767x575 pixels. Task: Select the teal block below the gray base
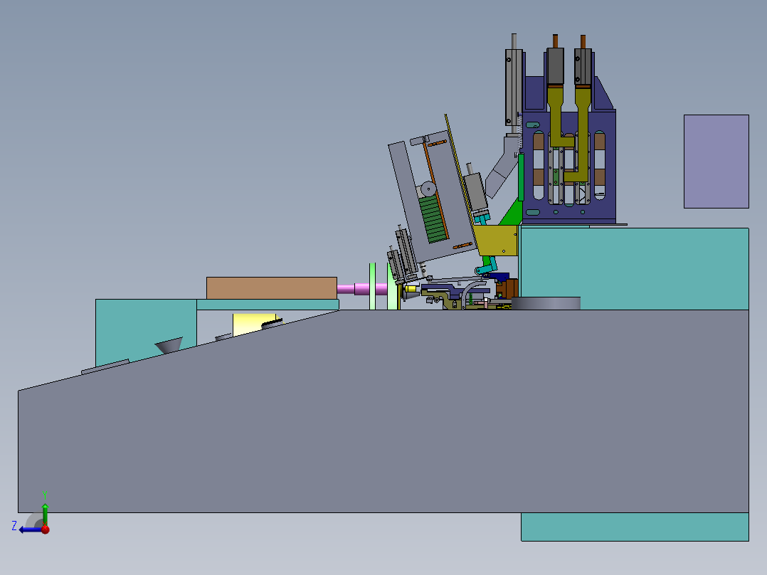[635, 527]
